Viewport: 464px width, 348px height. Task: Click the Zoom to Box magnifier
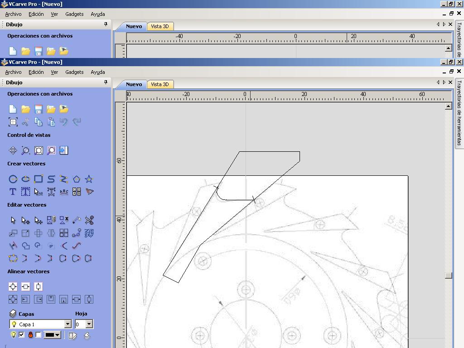click(x=26, y=150)
